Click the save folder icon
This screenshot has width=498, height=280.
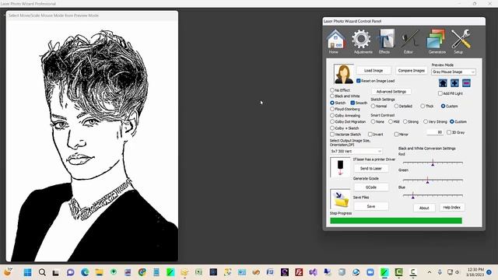click(340, 199)
